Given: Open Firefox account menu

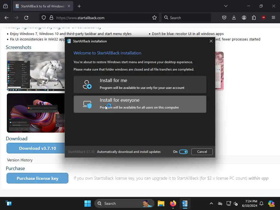Looking at the screenshot, I should (244, 18).
